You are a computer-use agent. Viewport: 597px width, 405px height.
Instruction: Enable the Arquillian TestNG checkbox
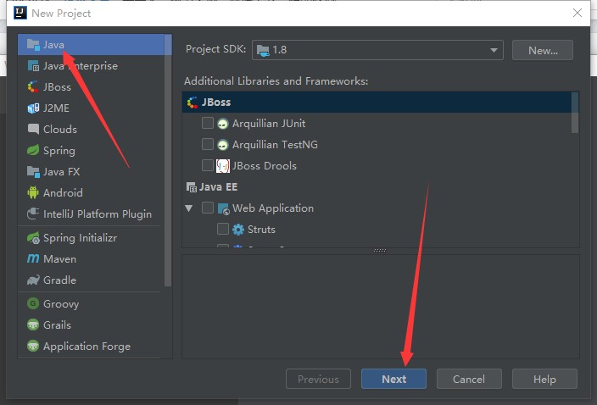[208, 145]
